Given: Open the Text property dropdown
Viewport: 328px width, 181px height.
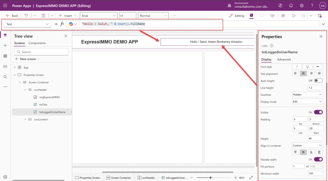Looking at the screenshot, I should [28, 24].
